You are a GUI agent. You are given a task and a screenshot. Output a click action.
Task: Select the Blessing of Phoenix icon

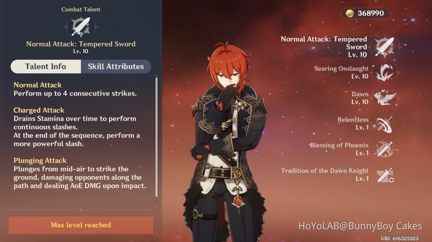(385, 149)
